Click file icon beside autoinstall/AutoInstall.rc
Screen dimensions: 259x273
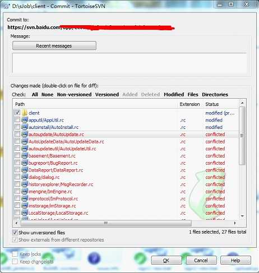(25, 127)
